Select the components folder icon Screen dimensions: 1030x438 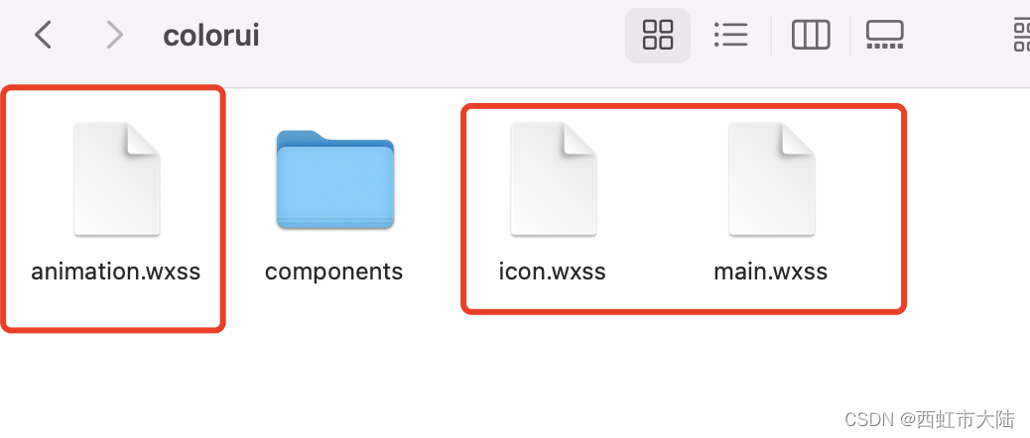pyautogui.click(x=335, y=179)
